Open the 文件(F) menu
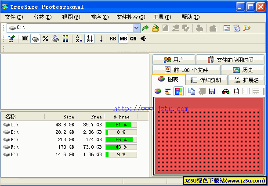 pyautogui.click(x=14, y=17)
